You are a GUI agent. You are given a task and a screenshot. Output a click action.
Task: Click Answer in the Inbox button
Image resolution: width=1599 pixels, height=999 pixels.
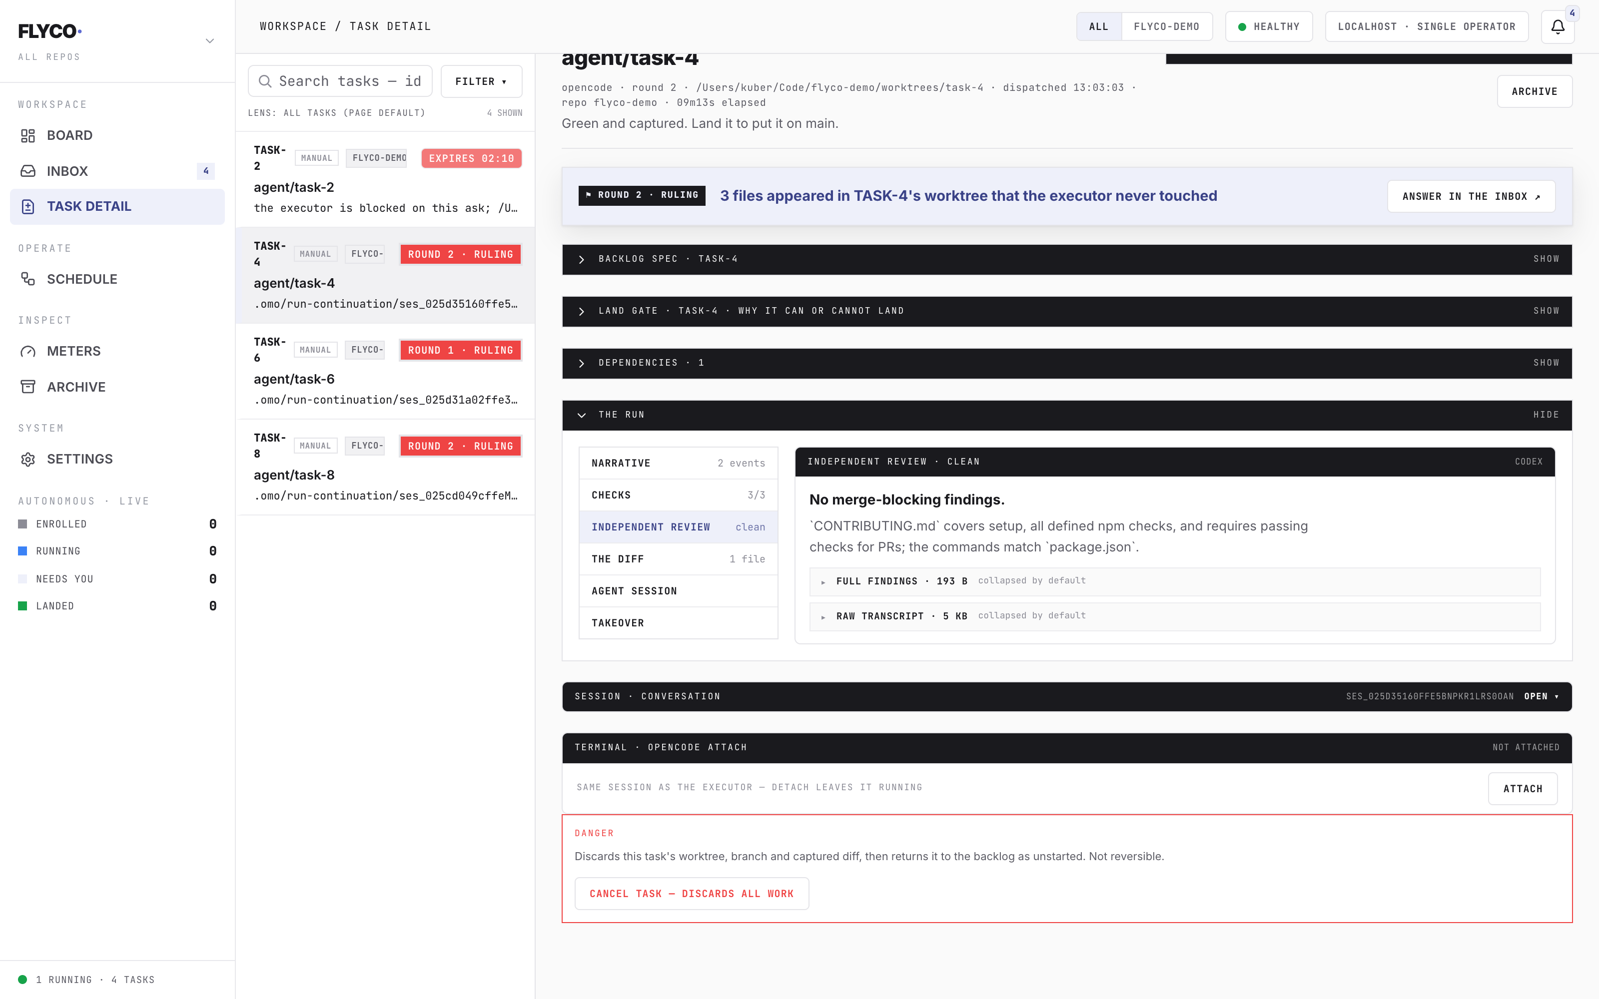click(x=1471, y=196)
